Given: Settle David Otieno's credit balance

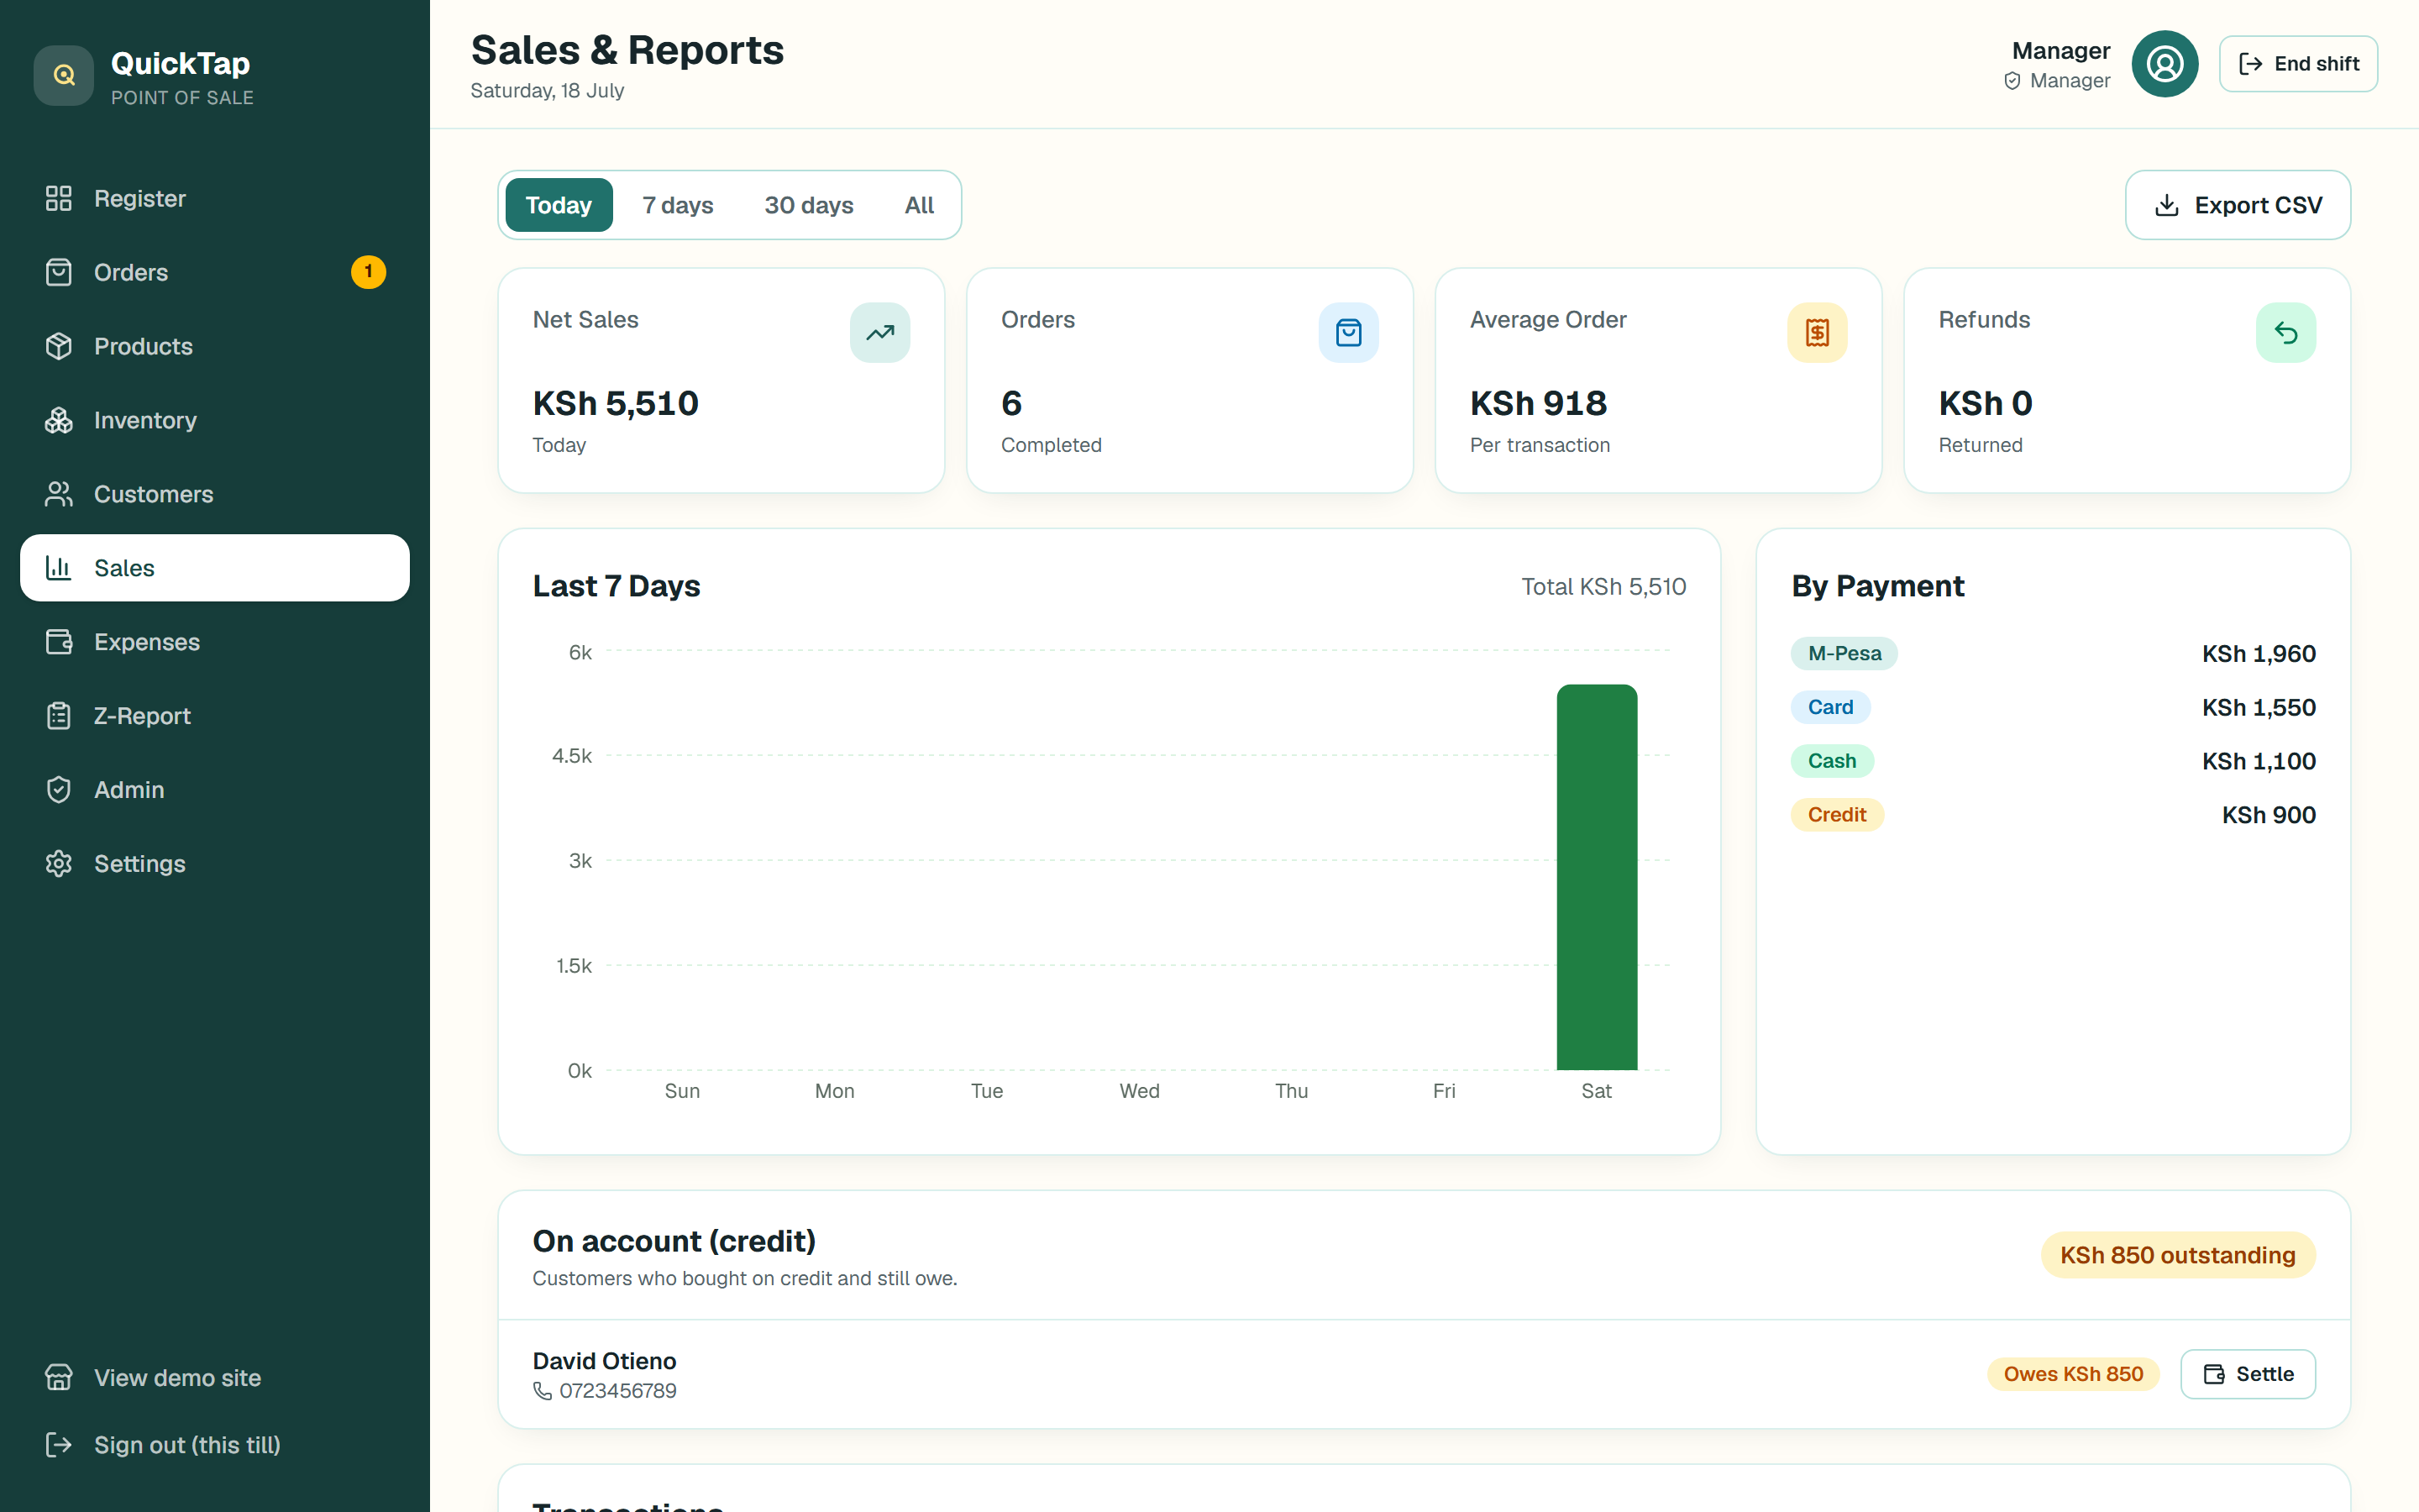Looking at the screenshot, I should [2247, 1374].
